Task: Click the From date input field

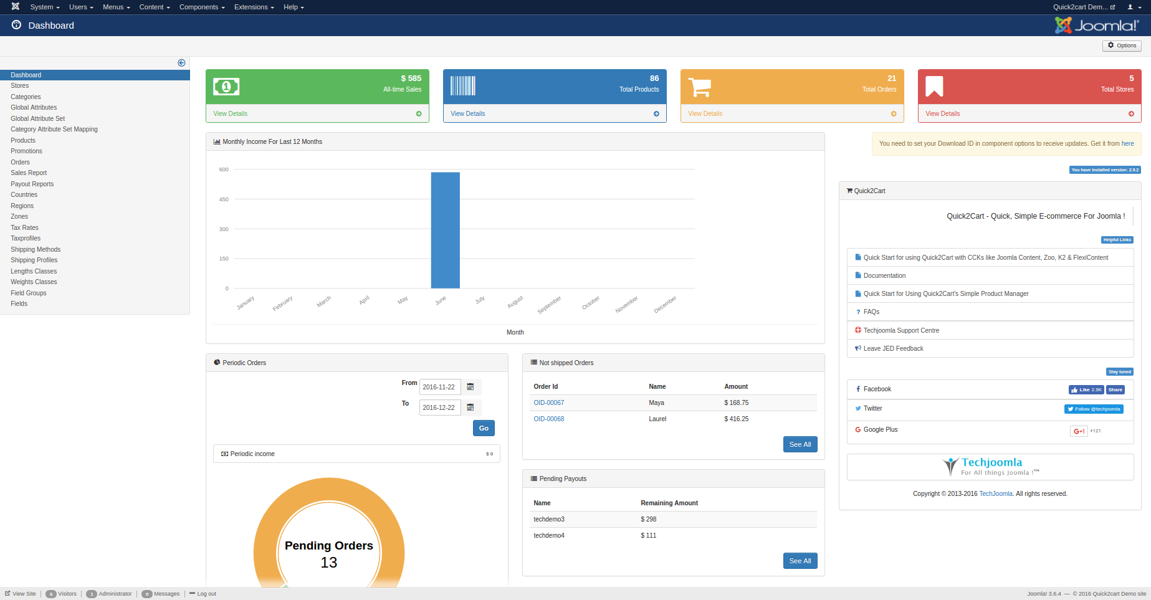Action: [440, 387]
